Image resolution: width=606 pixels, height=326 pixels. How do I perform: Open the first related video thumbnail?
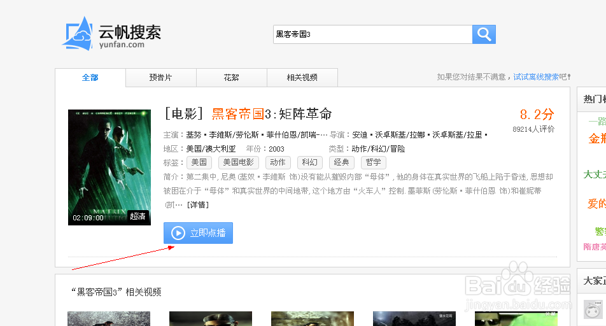click(x=109, y=318)
